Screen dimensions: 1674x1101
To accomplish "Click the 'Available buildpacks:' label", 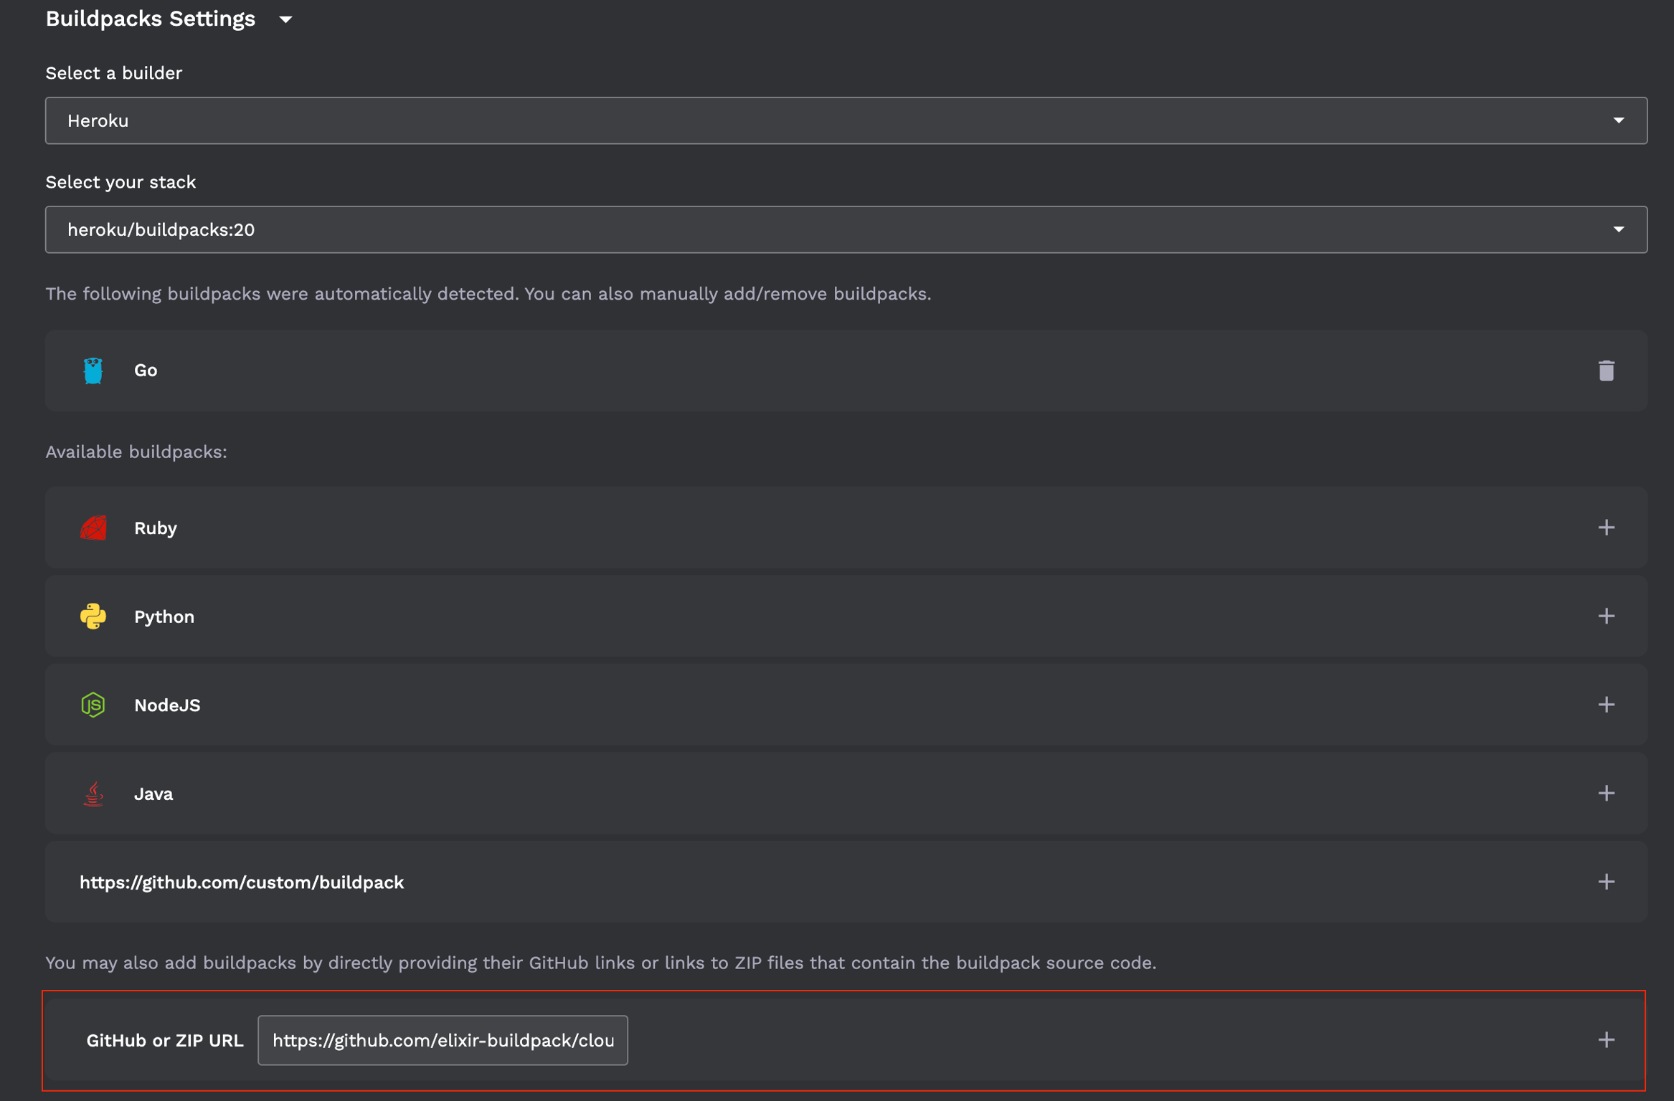I will click(x=136, y=452).
